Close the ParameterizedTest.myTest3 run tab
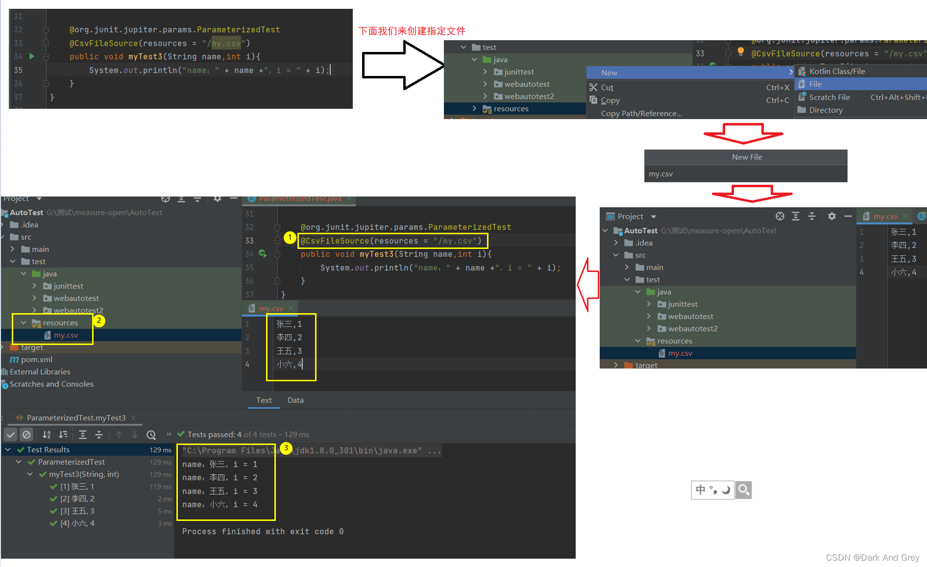927x567 pixels. click(x=133, y=418)
